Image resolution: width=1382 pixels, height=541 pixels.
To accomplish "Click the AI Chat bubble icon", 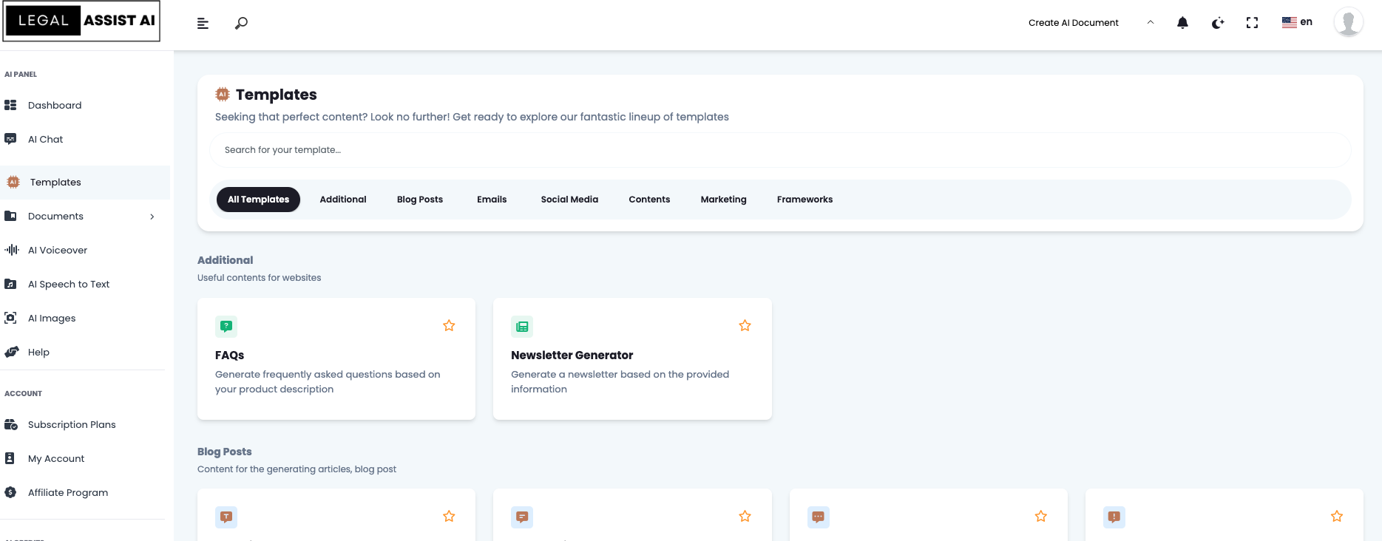I will tap(10, 139).
